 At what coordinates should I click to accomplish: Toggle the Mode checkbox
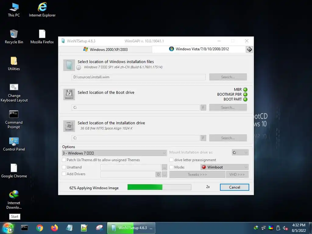point(171,167)
